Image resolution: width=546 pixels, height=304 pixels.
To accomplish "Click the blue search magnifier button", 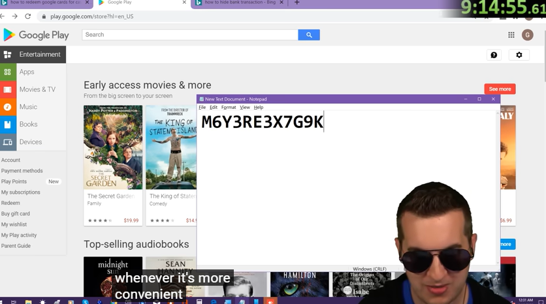I will click(309, 35).
